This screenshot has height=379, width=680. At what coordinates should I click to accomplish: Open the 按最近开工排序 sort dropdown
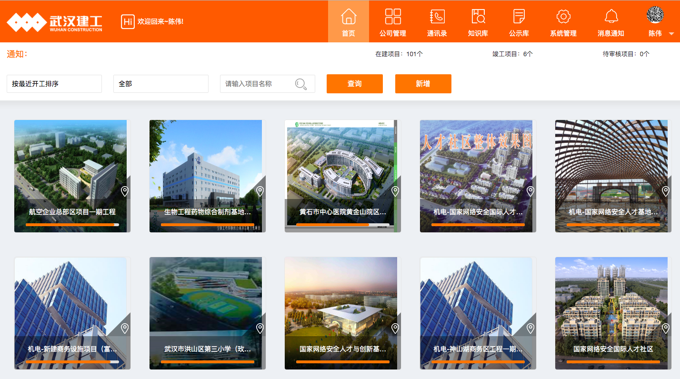point(54,84)
